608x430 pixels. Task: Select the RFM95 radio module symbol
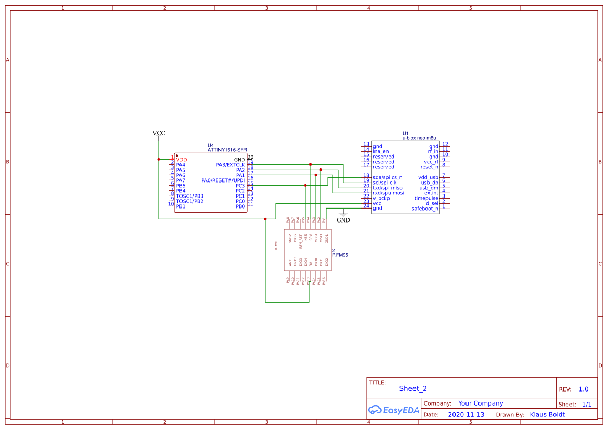[307, 250]
